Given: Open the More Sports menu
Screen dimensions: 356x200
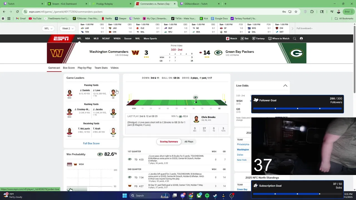Looking at the screenshot, I should (x=150, y=39).
